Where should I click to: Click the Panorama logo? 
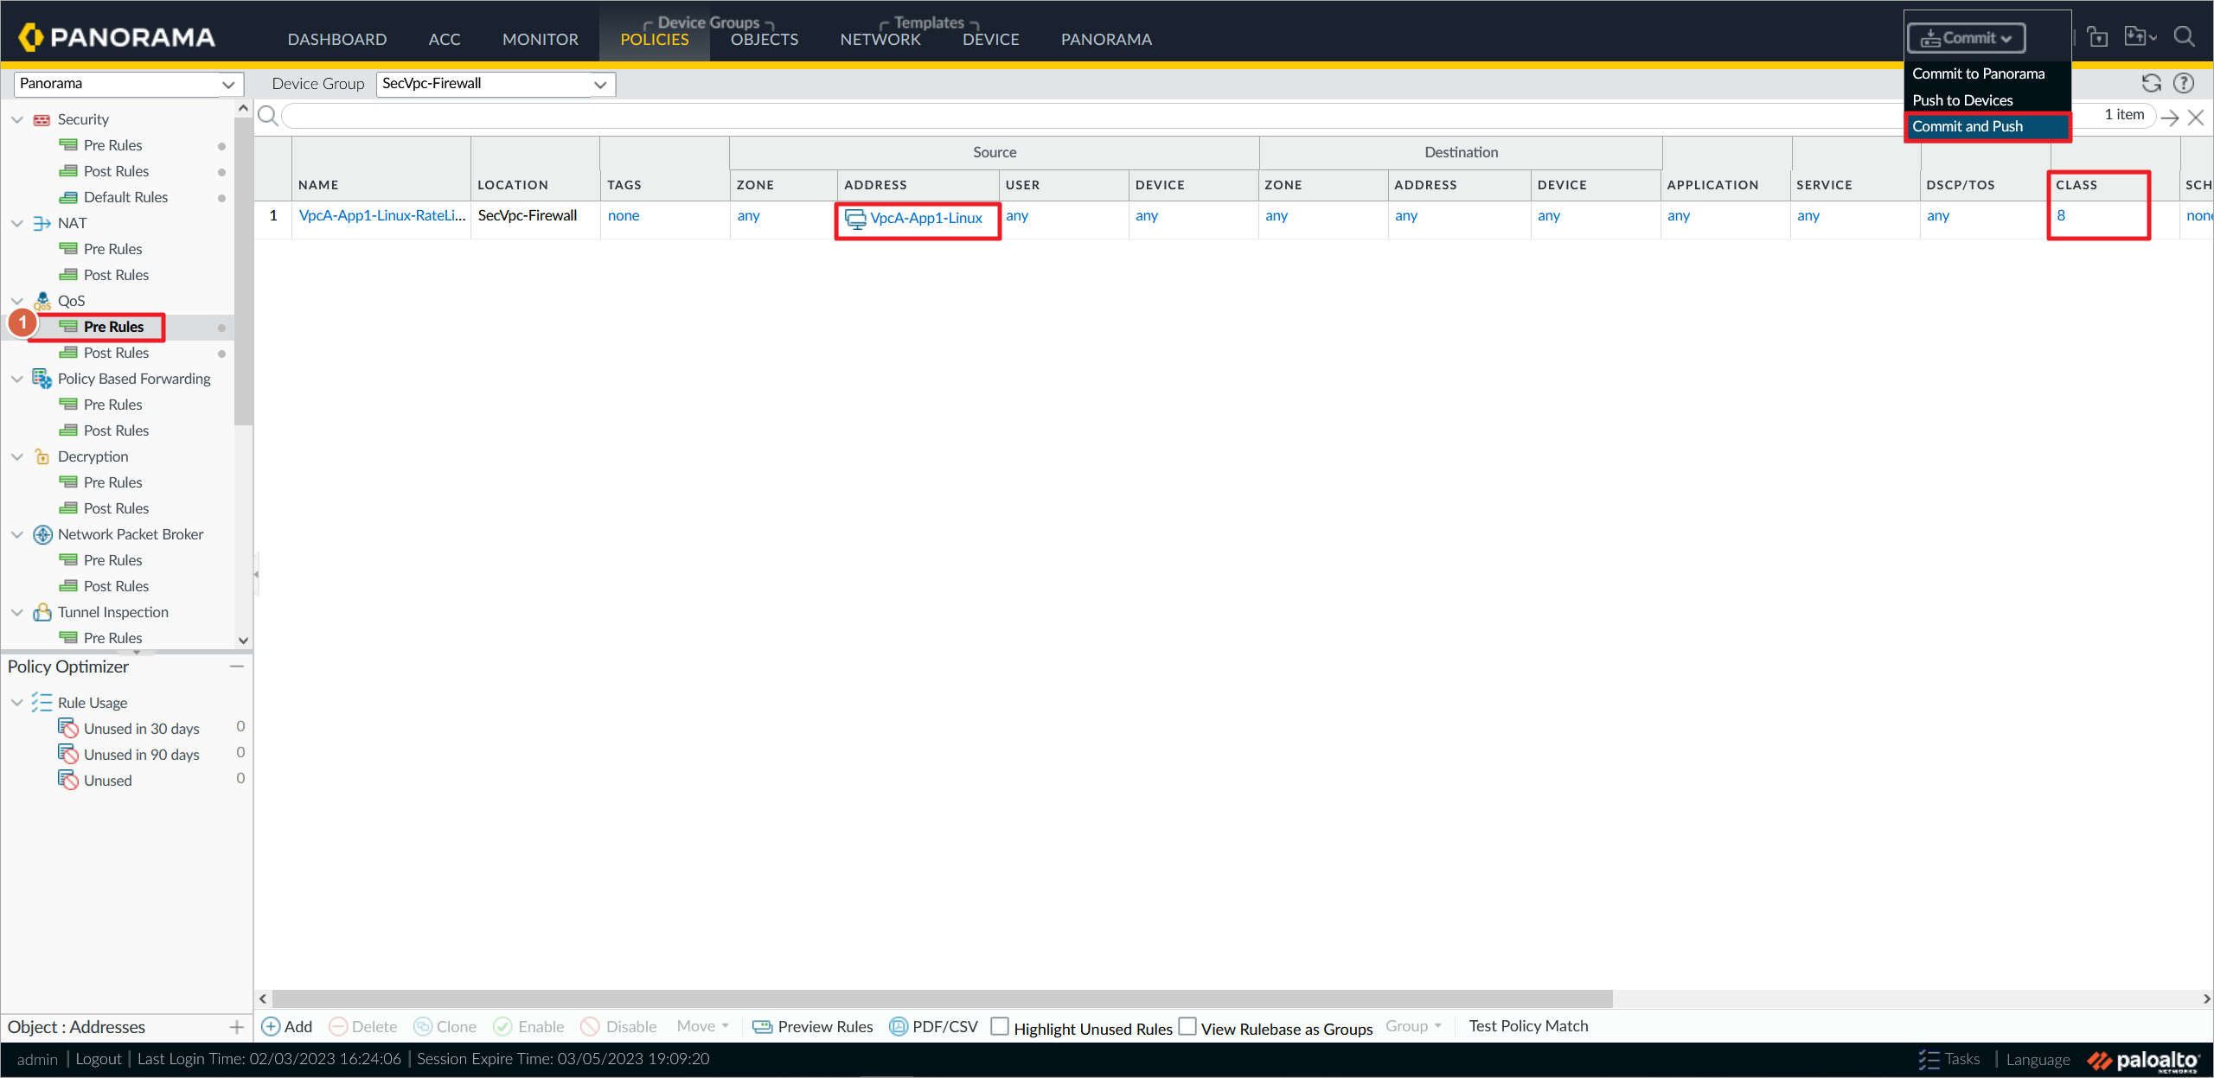point(117,36)
